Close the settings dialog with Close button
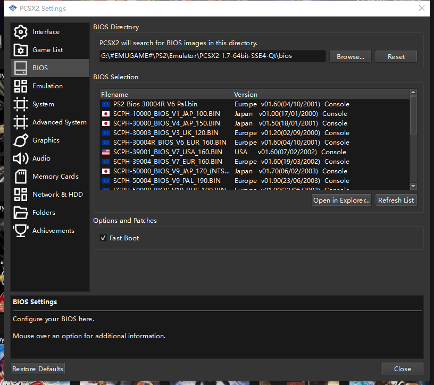Viewport: 434px width, 385px height. coord(403,369)
